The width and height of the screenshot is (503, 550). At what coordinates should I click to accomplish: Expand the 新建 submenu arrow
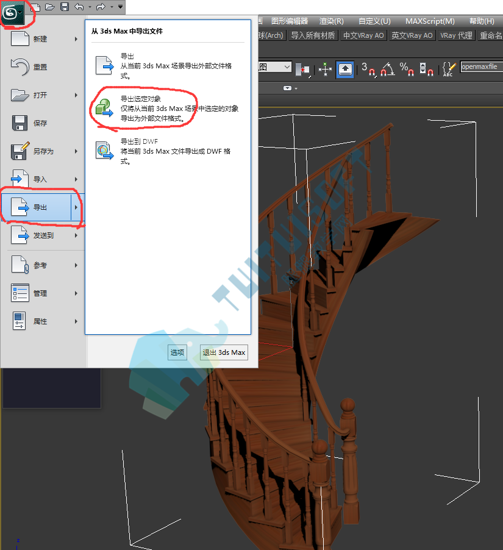click(76, 39)
